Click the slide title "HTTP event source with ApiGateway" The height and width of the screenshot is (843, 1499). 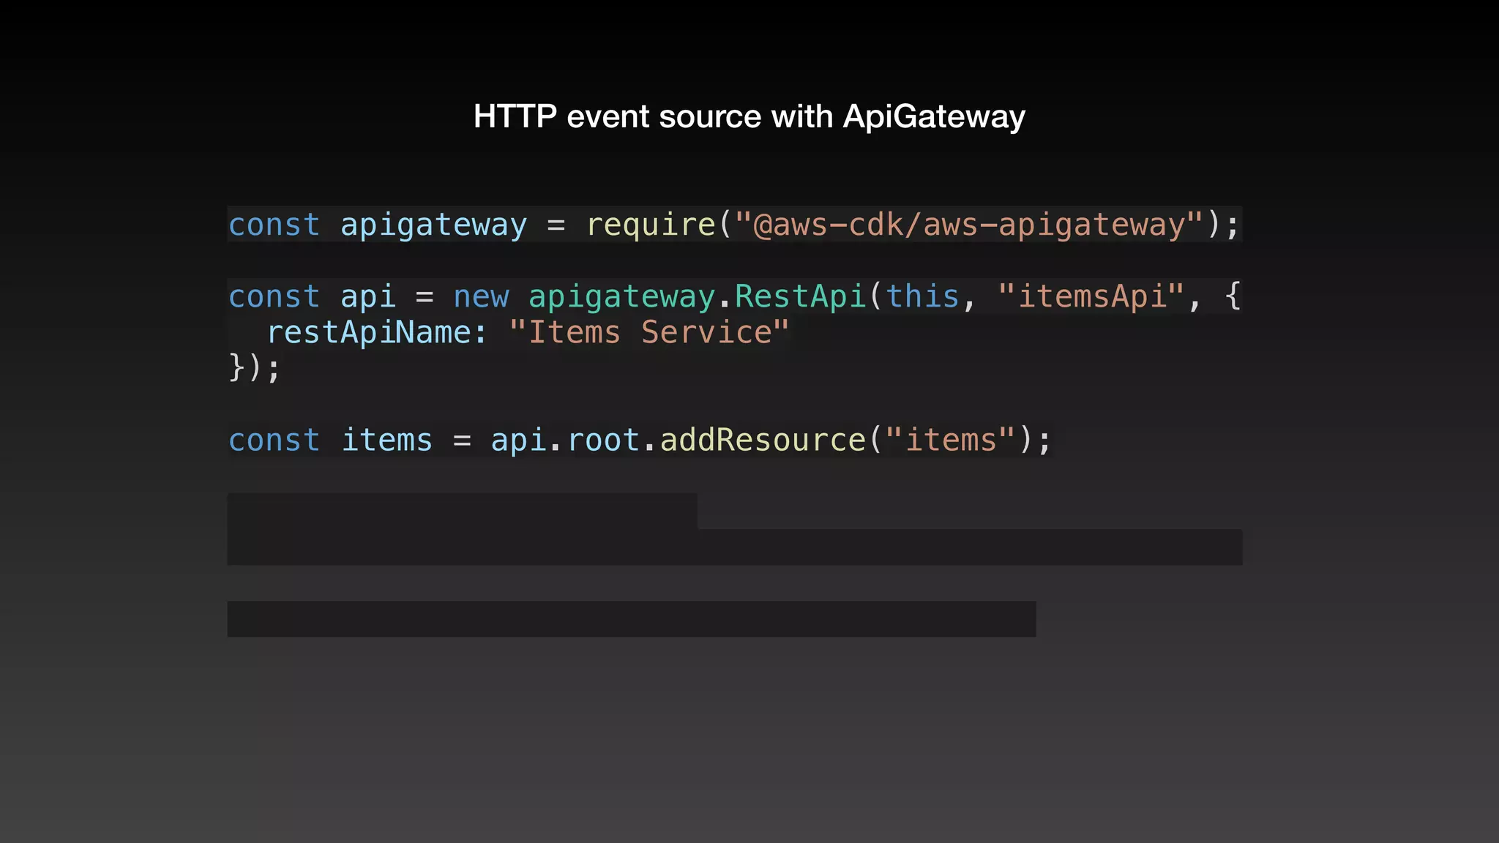coord(749,116)
